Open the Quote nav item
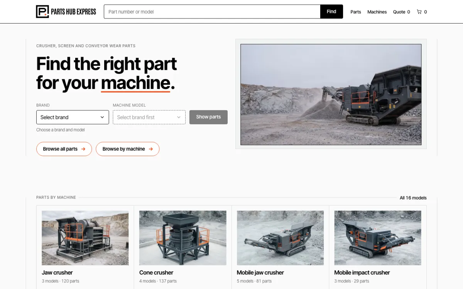 click(x=402, y=12)
